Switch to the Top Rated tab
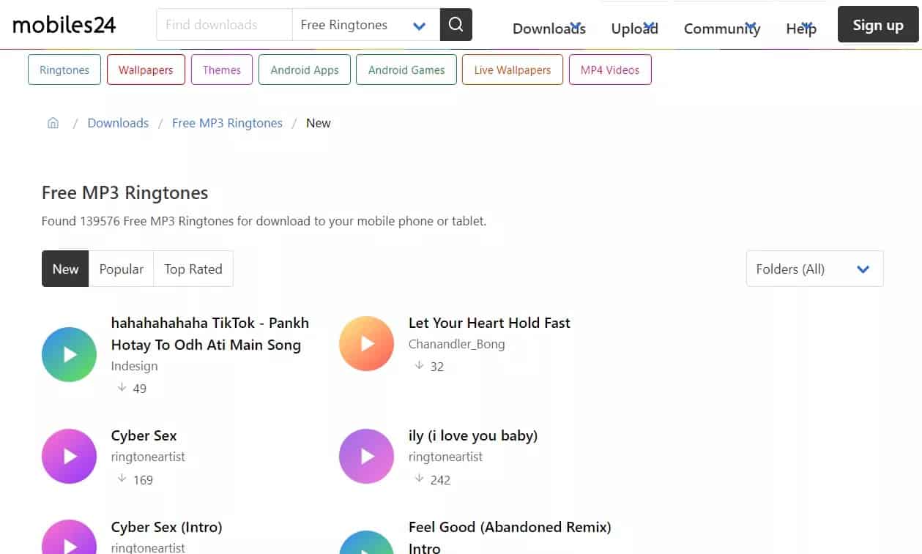Screen dimensions: 922x554 [193, 269]
